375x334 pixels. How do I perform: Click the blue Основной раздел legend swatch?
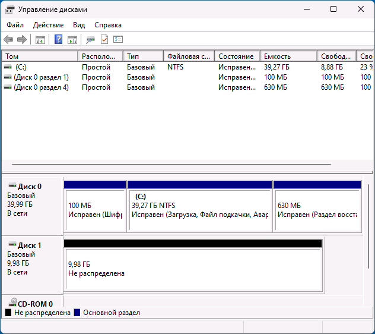tap(77, 313)
